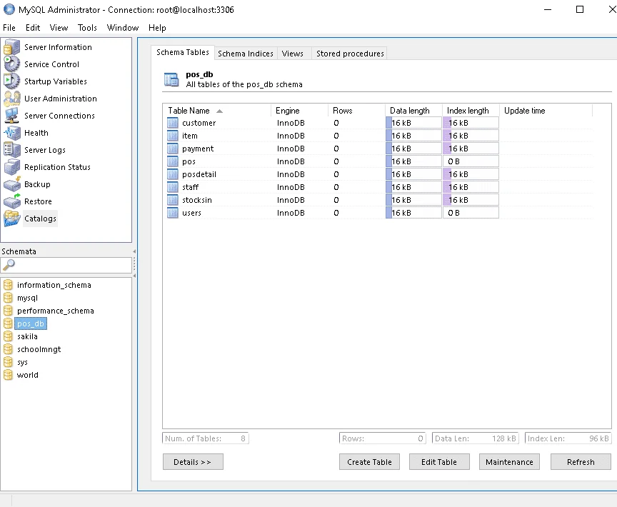Open the File menu
The height and width of the screenshot is (507, 617).
click(x=9, y=28)
